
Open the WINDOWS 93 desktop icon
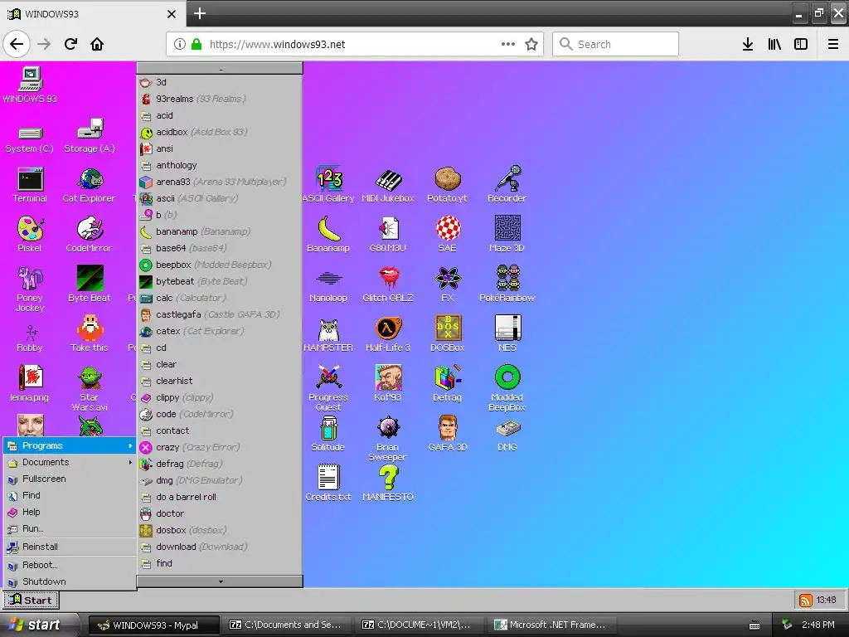point(30,85)
